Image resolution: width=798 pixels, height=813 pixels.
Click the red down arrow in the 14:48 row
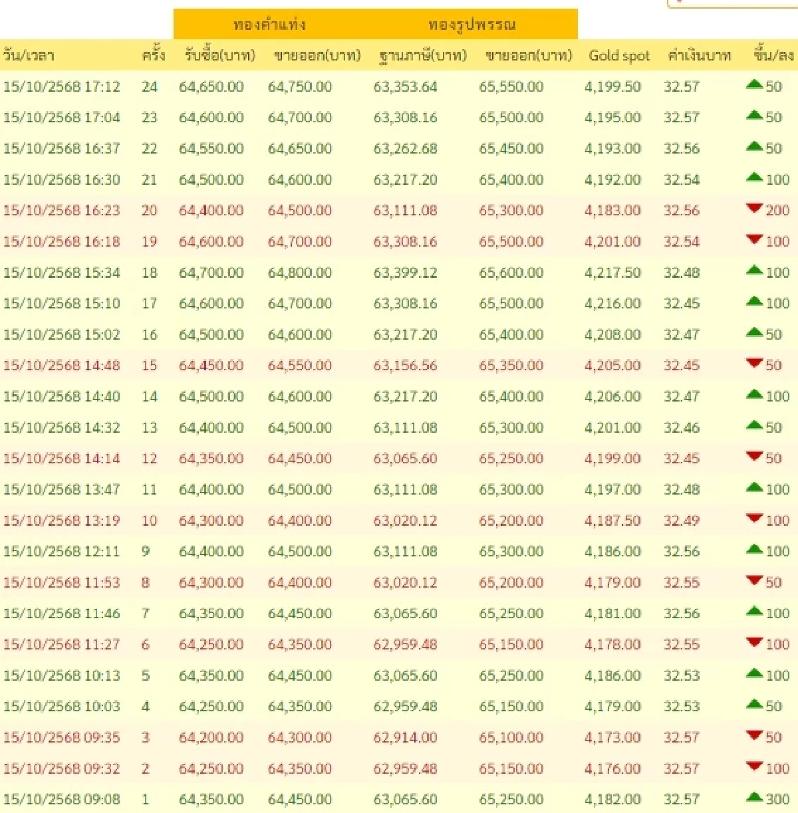[754, 363]
